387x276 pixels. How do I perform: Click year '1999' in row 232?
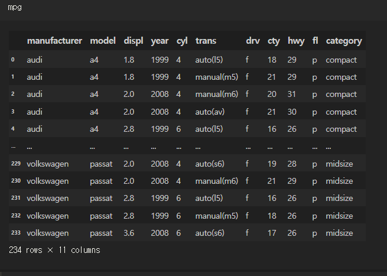coord(160,216)
